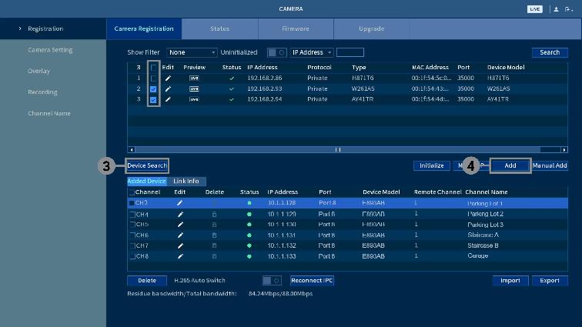Toggle the Uninitialized filter switch
The height and width of the screenshot is (327, 582).
pos(274,52)
